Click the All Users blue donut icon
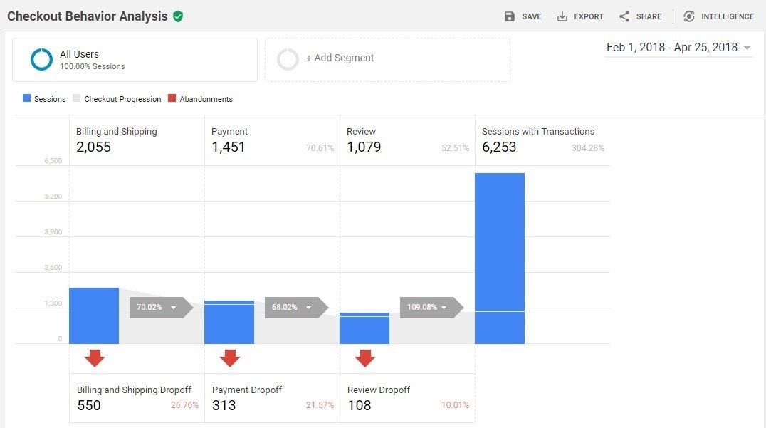 coord(42,59)
